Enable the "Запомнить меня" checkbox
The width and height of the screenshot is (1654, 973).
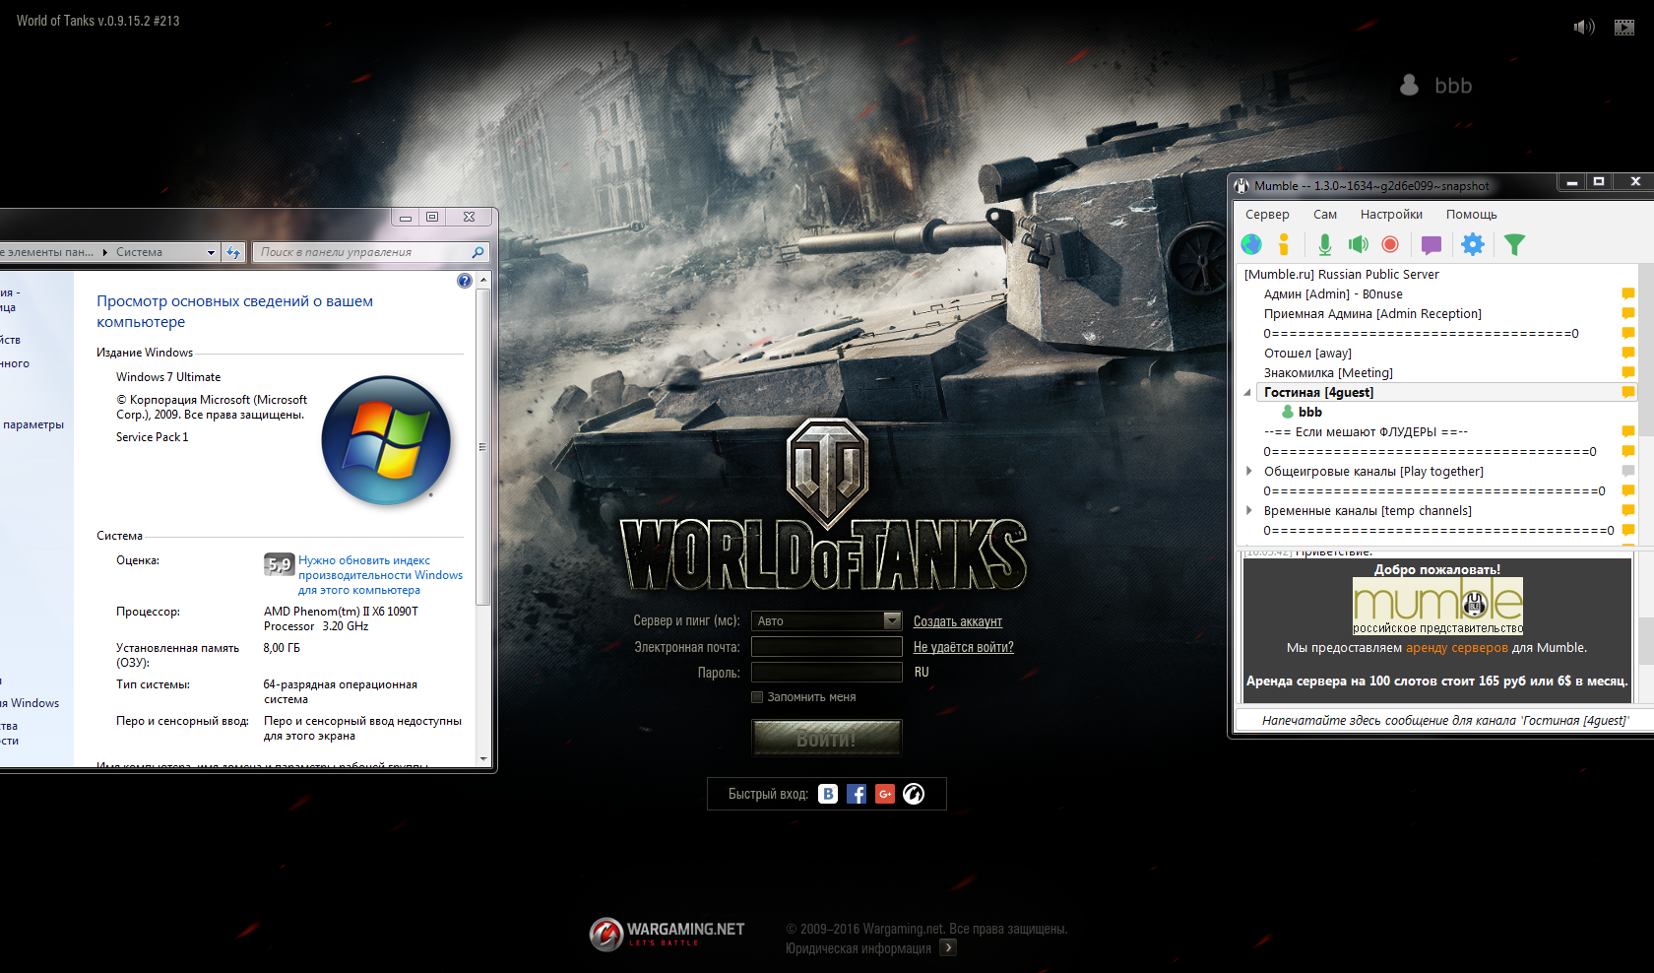757,697
